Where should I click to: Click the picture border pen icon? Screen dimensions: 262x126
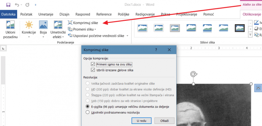(256, 22)
